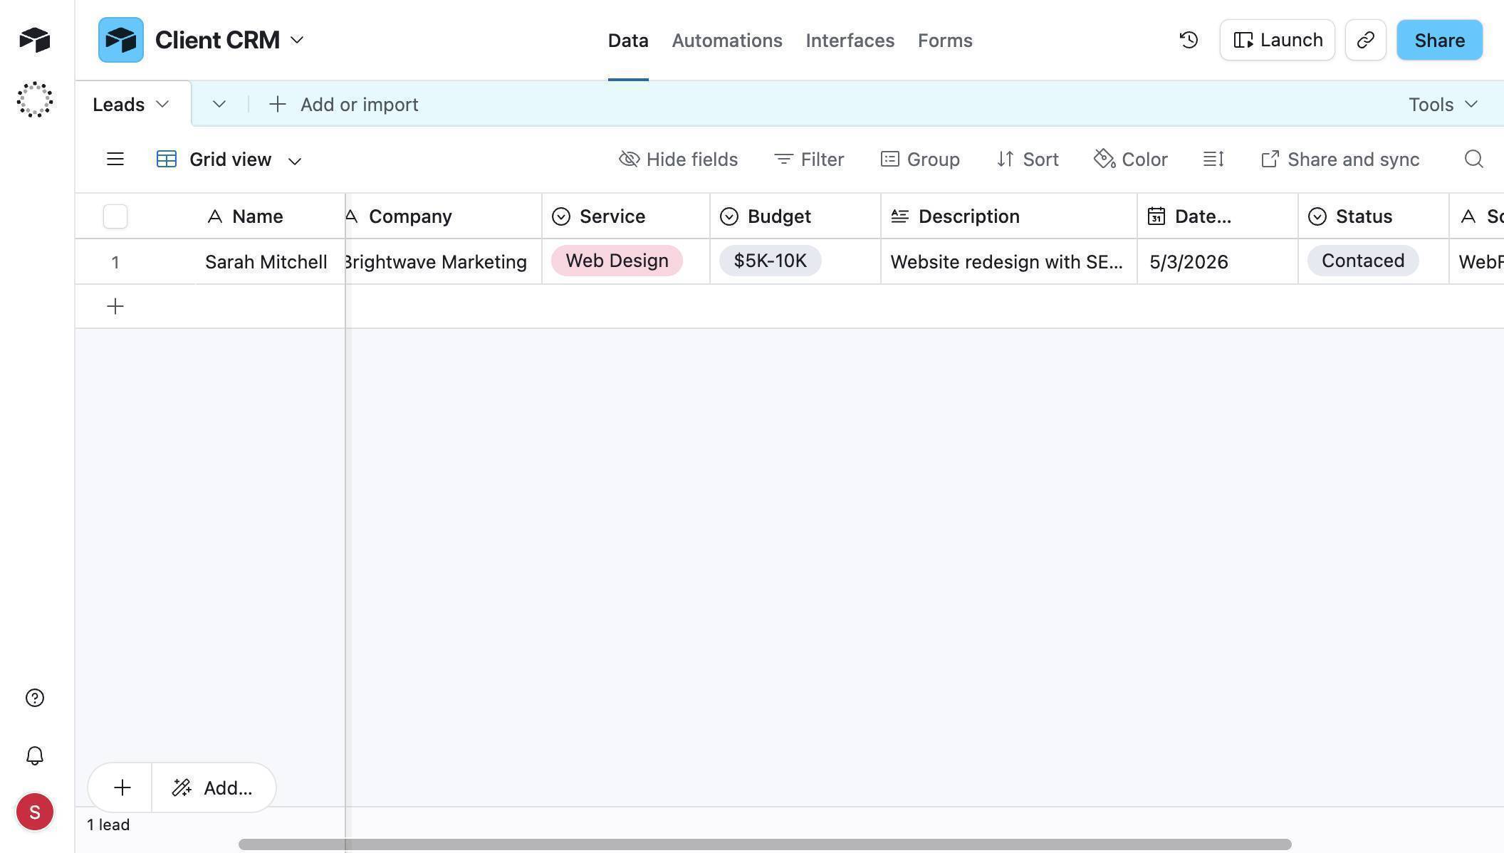Open the Client CRM base menu
Viewport: 1504px width, 853px height.
click(x=297, y=40)
